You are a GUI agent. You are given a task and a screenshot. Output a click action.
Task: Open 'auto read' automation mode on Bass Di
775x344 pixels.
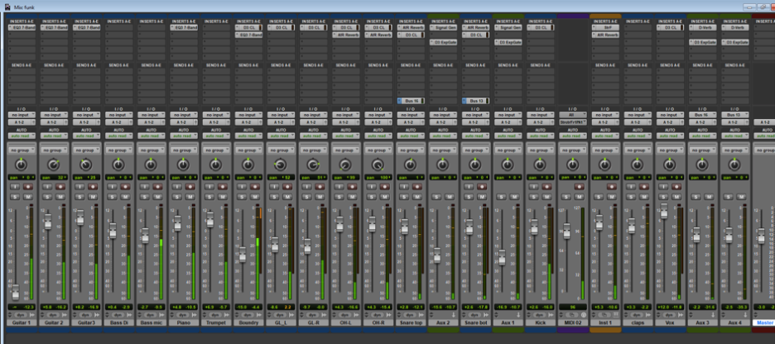[118, 136]
